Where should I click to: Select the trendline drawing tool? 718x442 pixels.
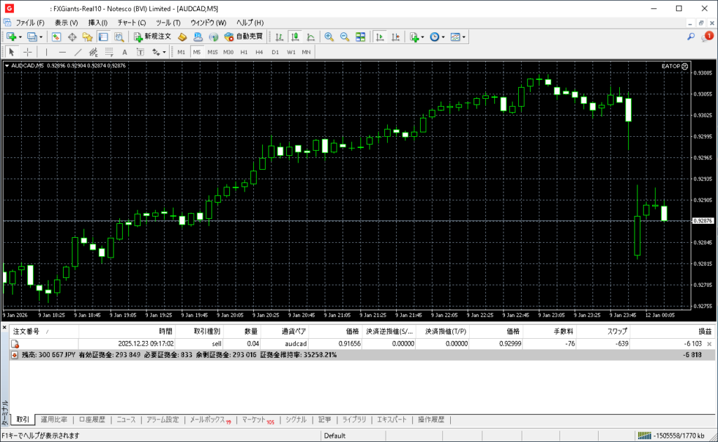point(78,52)
